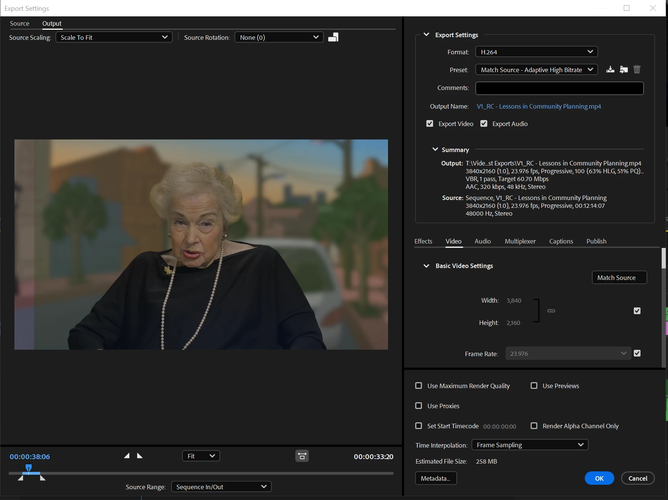
Task: Collapse the Basic Video Settings section
Action: [426, 266]
